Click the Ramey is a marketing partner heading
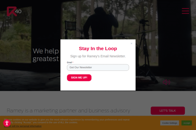This screenshot has width=196, height=130. pos(68,111)
